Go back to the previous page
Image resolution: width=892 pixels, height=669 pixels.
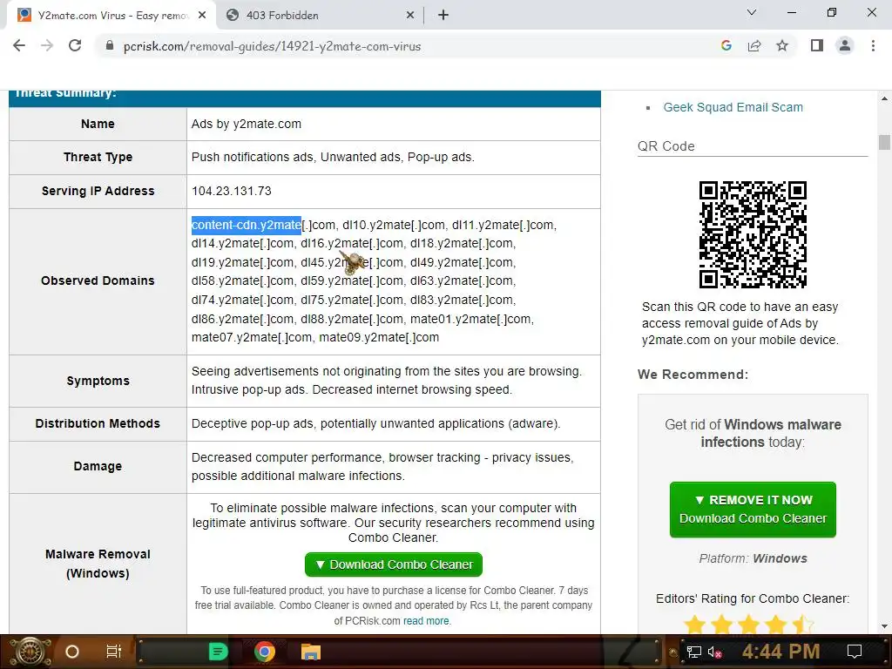point(19,45)
